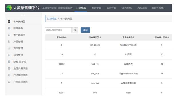Viewport: 177px width, 106px height.
Task: Click the WEB name cell in last row
Action: [128, 93]
